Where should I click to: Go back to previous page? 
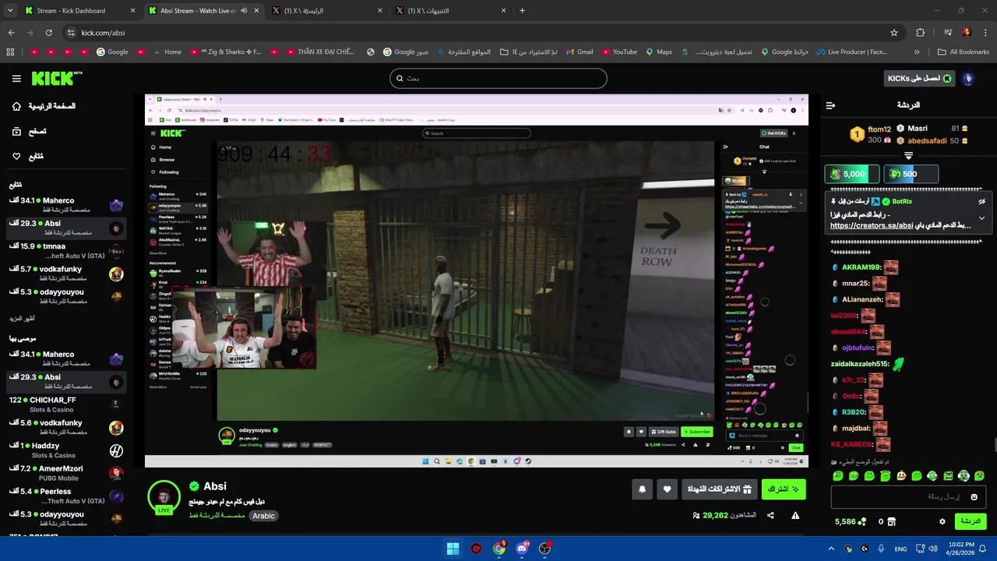pos(11,33)
